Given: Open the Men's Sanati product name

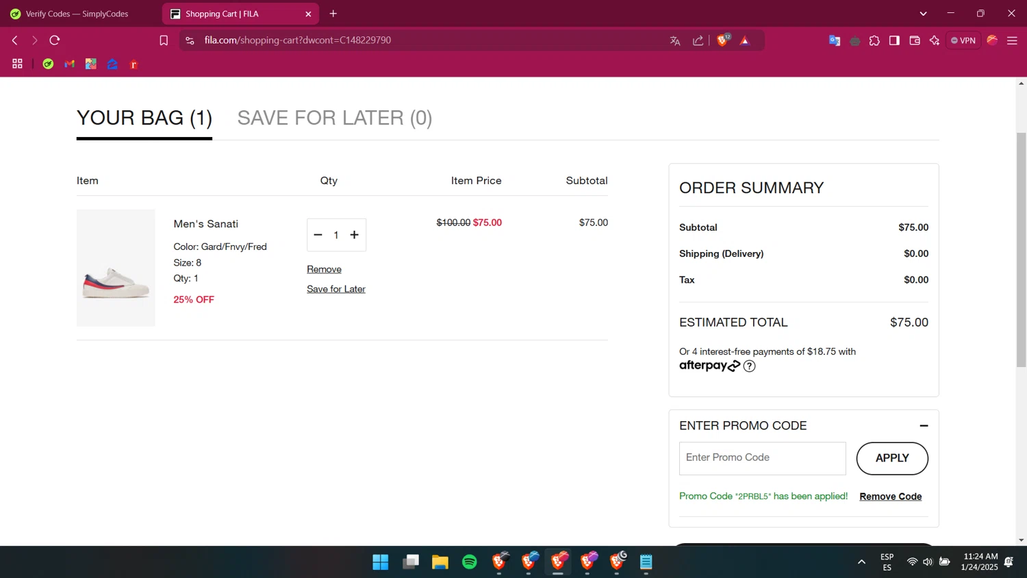Looking at the screenshot, I should click(206, 224).
